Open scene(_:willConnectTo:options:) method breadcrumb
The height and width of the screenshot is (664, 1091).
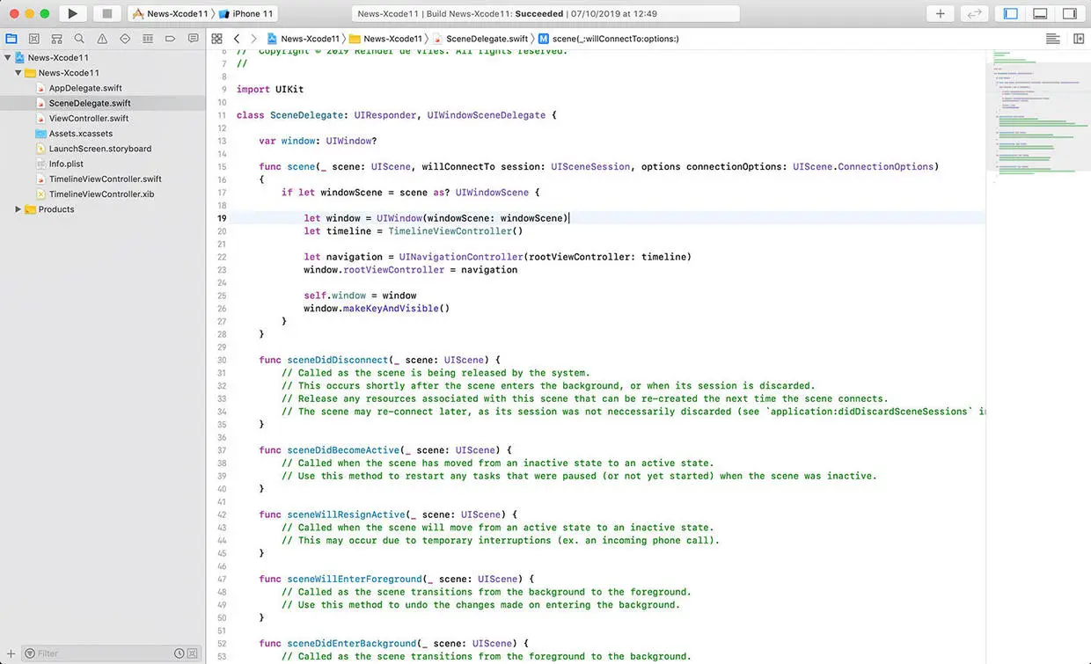[608, 39]
